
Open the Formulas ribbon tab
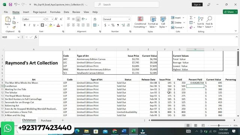(x=55, y=12)
